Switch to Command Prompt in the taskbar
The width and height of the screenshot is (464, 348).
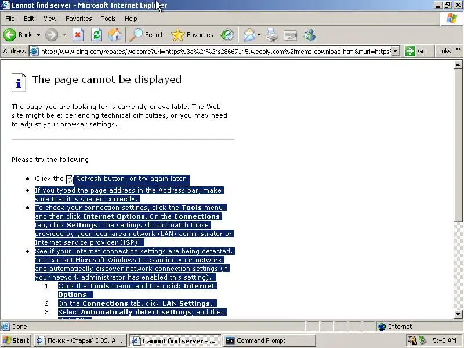(x=269, y=340)
